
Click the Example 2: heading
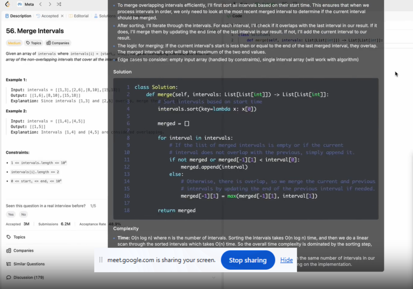tap(16, 111)
